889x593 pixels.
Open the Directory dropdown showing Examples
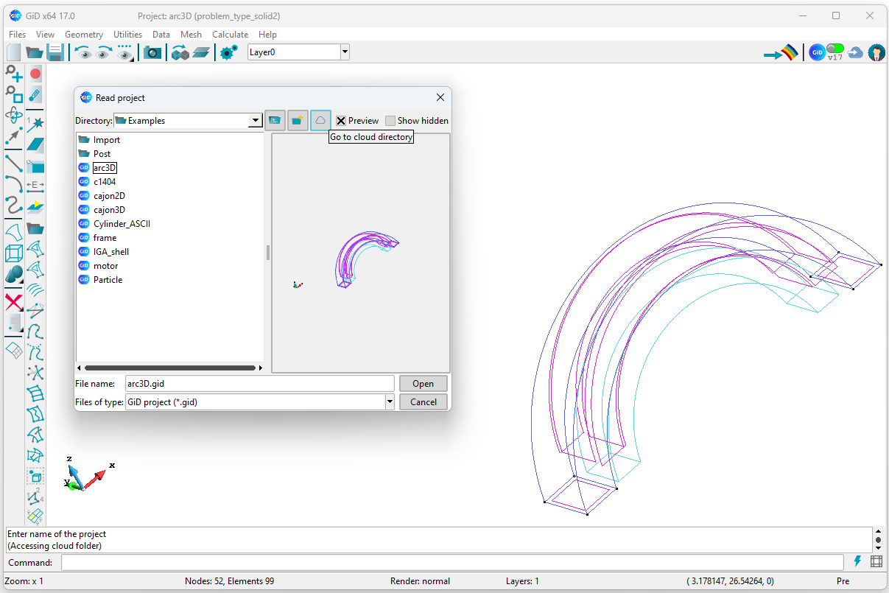click(254, 120)
